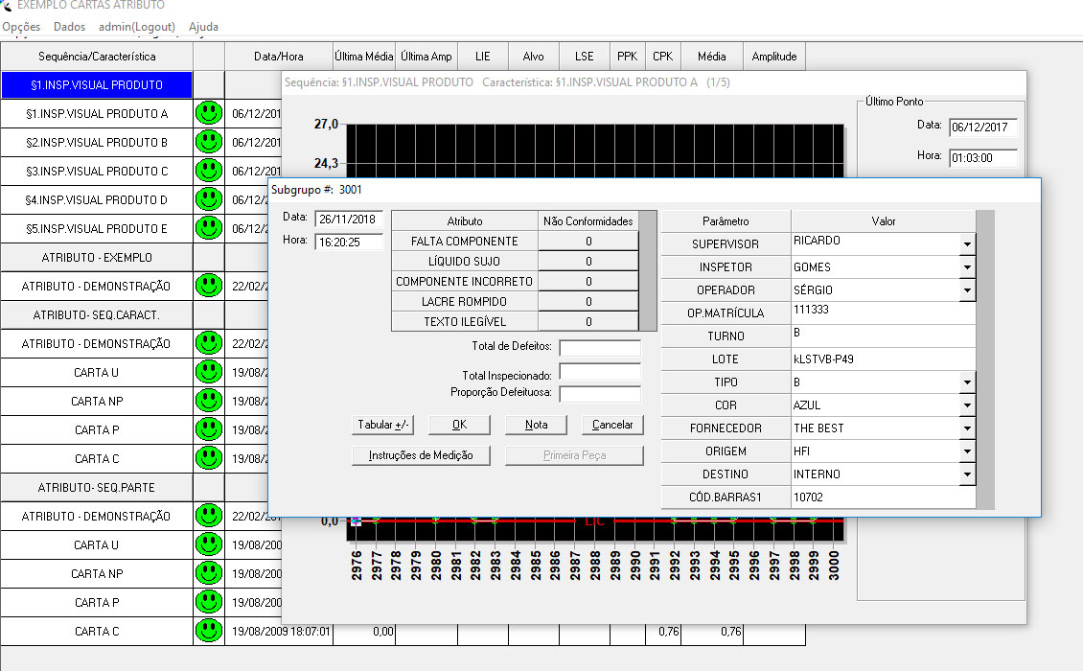Open the Ajuda menu

[203, 27]
